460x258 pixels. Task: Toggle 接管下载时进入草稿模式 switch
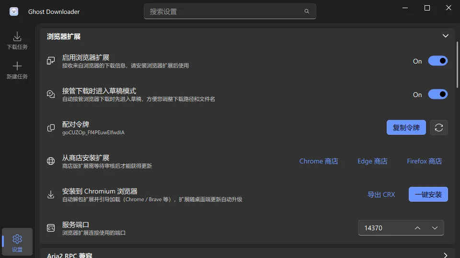437,94
